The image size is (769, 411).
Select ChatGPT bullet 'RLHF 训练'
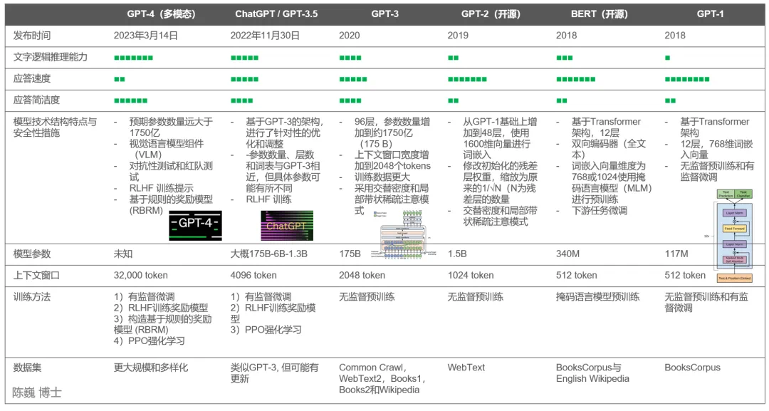(x=268, y=199)
